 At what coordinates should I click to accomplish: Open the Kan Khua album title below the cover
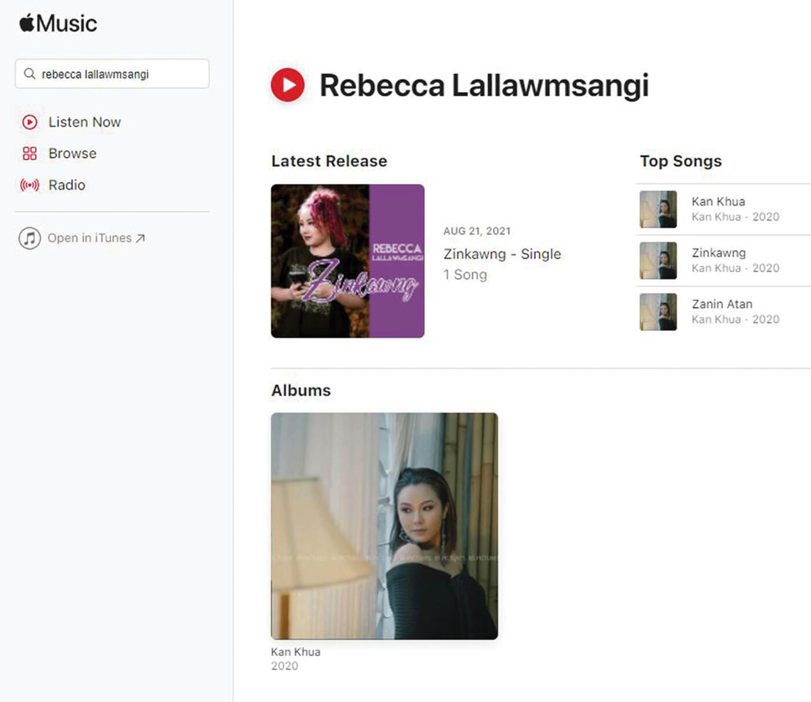295,652
